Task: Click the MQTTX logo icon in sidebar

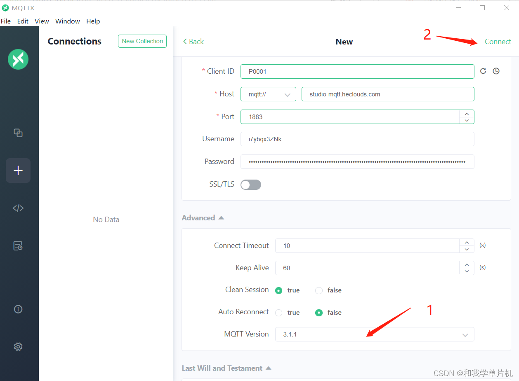Action: click(x=18, y=59)
